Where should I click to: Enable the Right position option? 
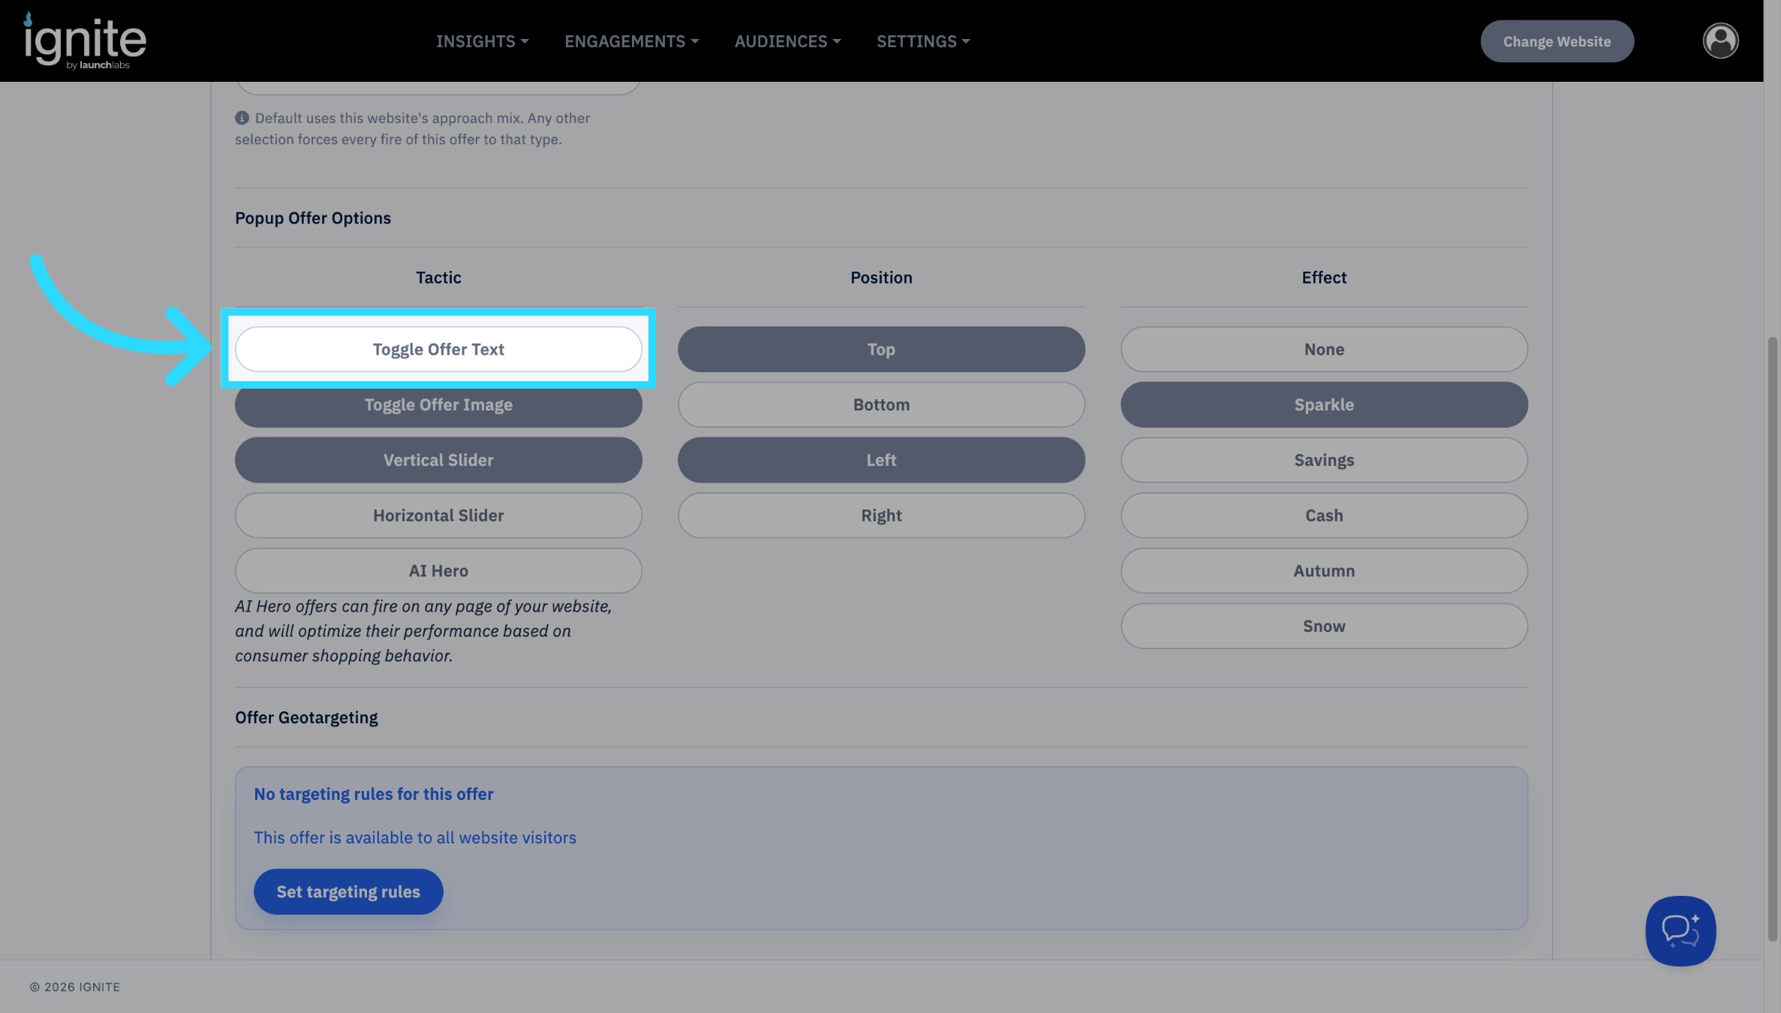(881, 516)
